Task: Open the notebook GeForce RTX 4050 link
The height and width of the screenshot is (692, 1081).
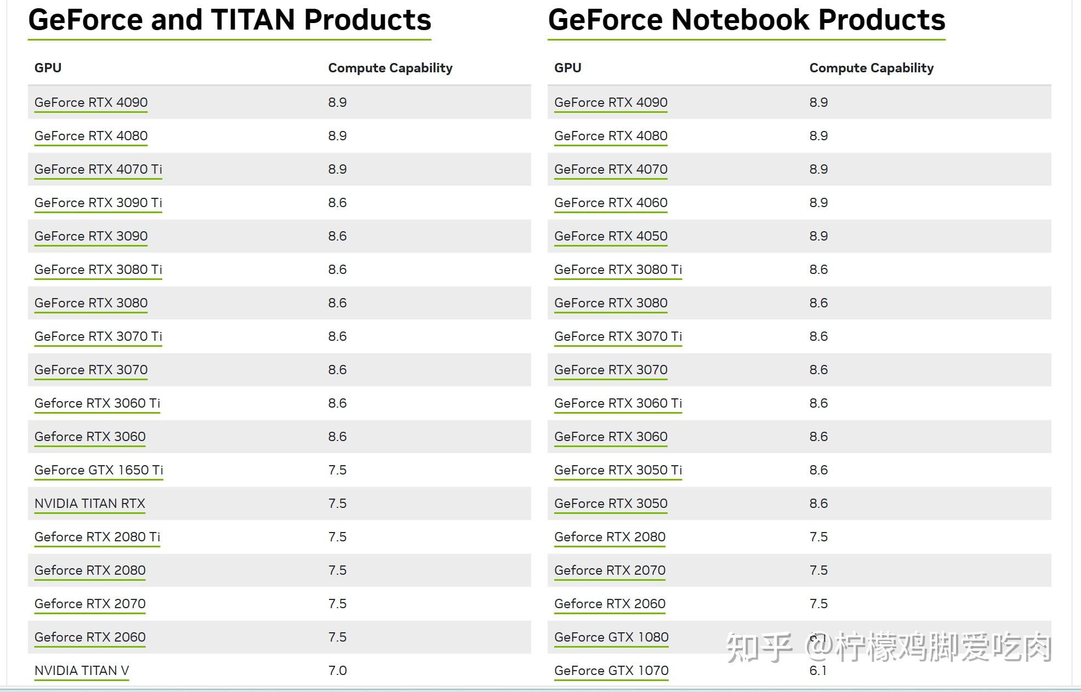Action: 611,236
